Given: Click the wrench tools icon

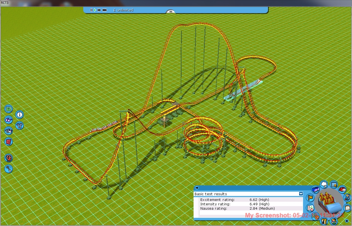Looking at the screenshot, I should pos(20,126).
